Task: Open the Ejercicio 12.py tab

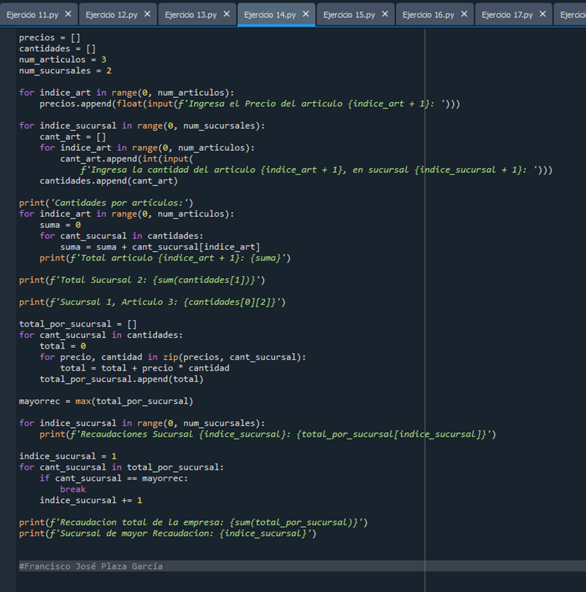Action: pos(111,15)
